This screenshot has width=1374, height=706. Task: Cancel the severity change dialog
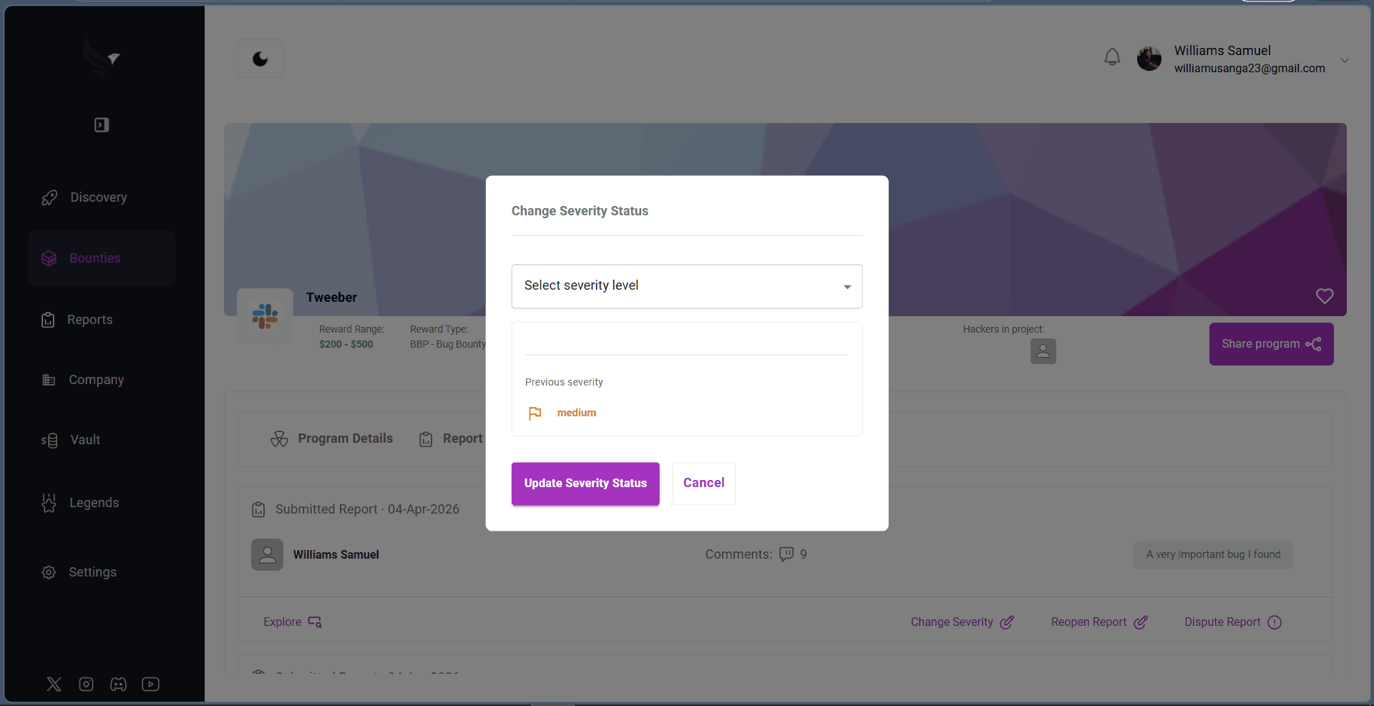pyautogui.click(x=703, y=484)
